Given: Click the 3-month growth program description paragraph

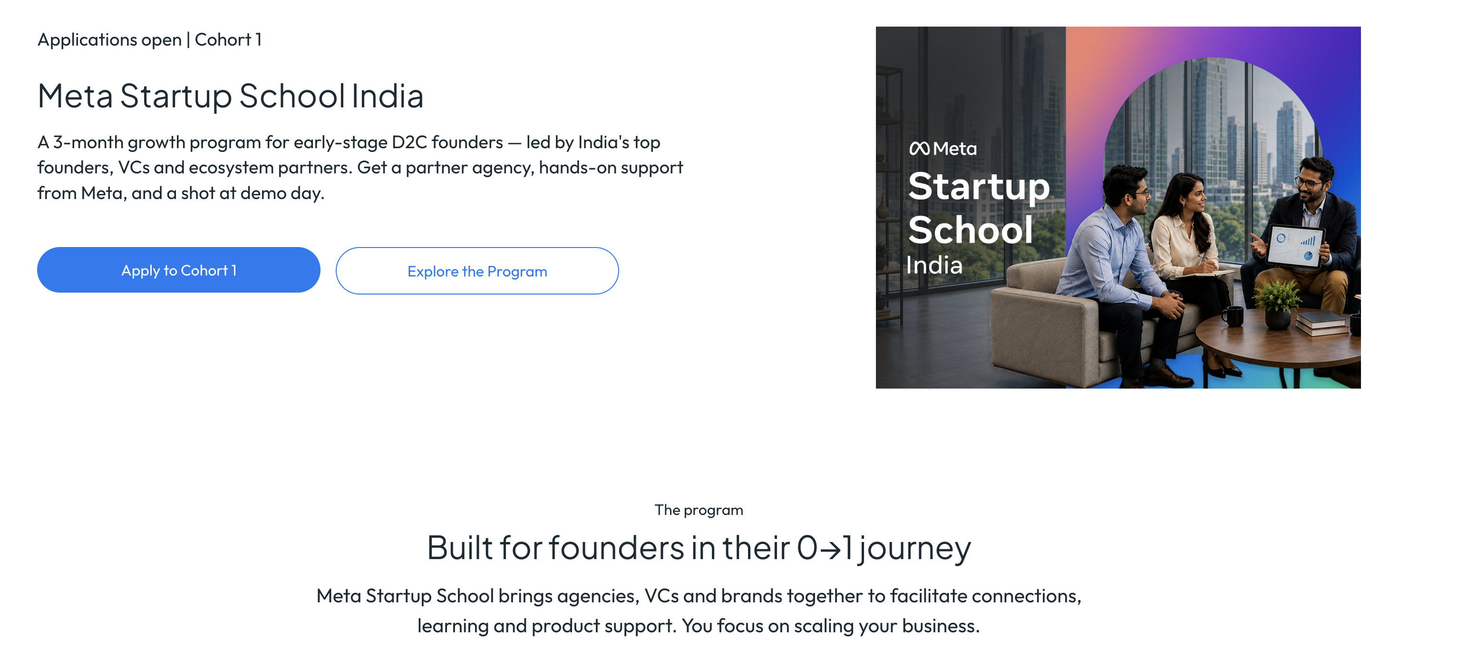Looking at the screenshot, I should pos(360,167).
